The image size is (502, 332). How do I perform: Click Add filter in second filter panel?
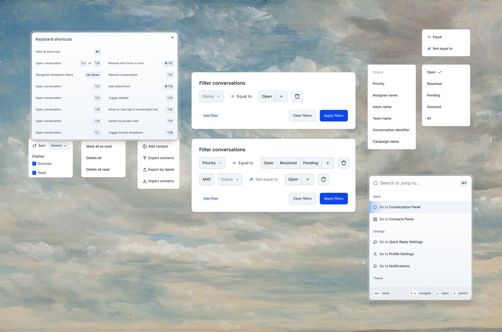(211, 199)
